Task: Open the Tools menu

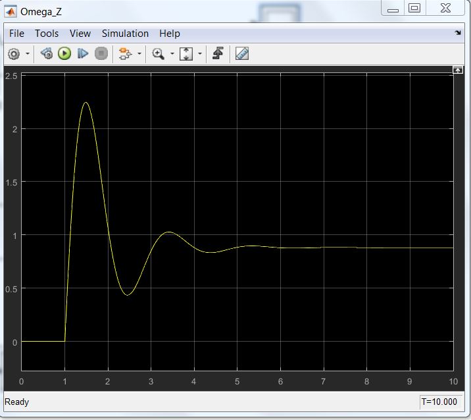Action: click(47, 34)
